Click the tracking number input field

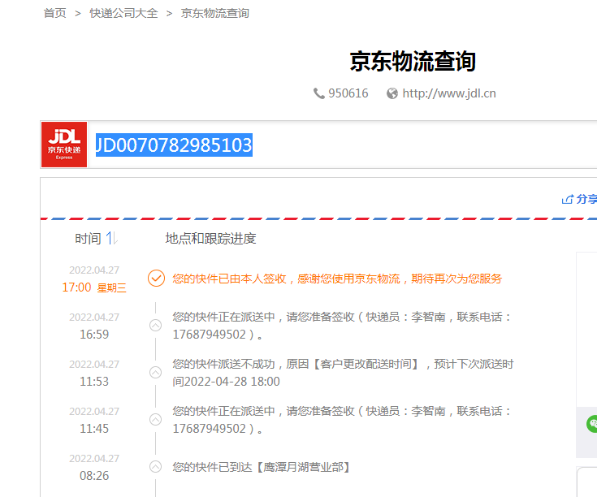pos(343,145)
